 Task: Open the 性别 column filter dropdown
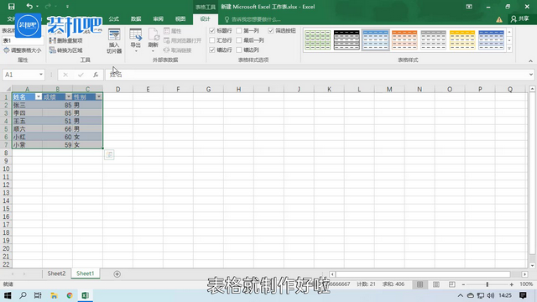[x=99, y=97]
